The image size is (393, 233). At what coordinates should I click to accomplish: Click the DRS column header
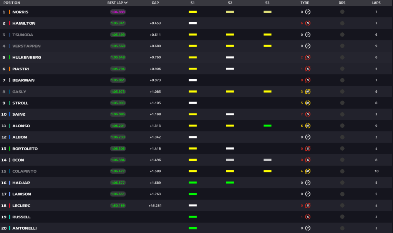pyautogui.click(x=342, y=3)
